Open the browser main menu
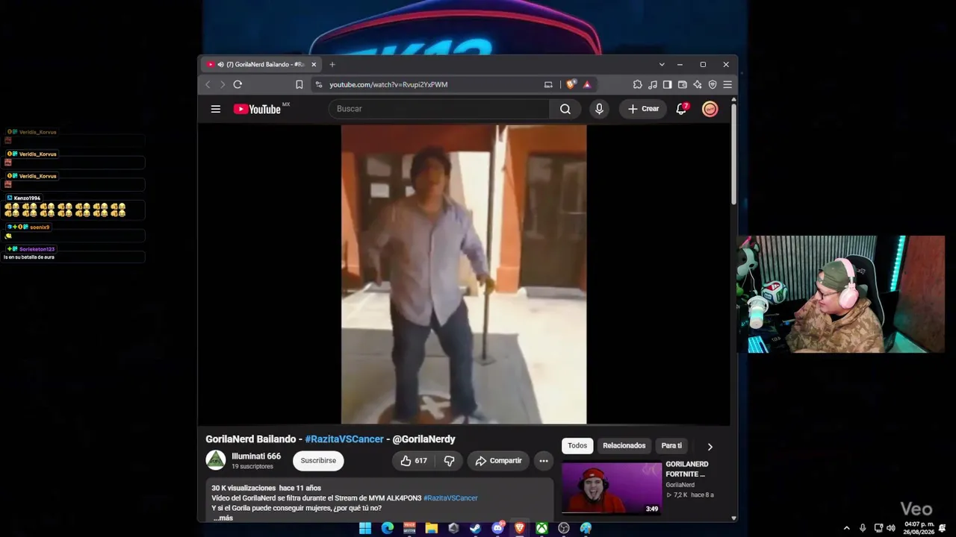Viewport: 956px width, 537px height. pos(727,84)
